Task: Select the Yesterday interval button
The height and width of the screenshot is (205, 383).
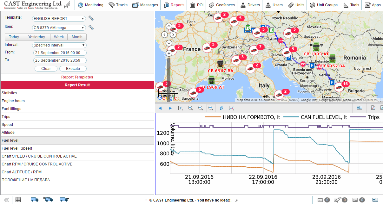Action: [x=36, y=37]
